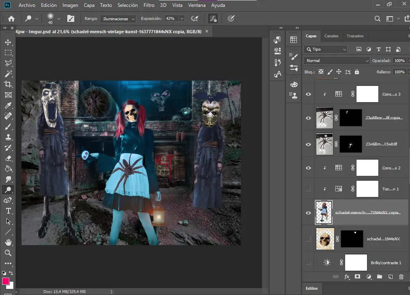Hide the 23vi6Bmc...8f copia spider layer
The width and height of the screenshot is (410, 295).
coord(308,118)
